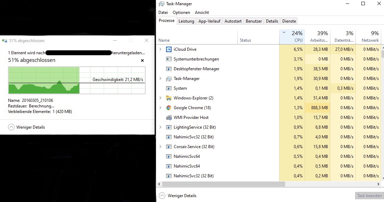Open the Ansicht menu
Viewport: 384px width, 202px height.
pos(202,13)
